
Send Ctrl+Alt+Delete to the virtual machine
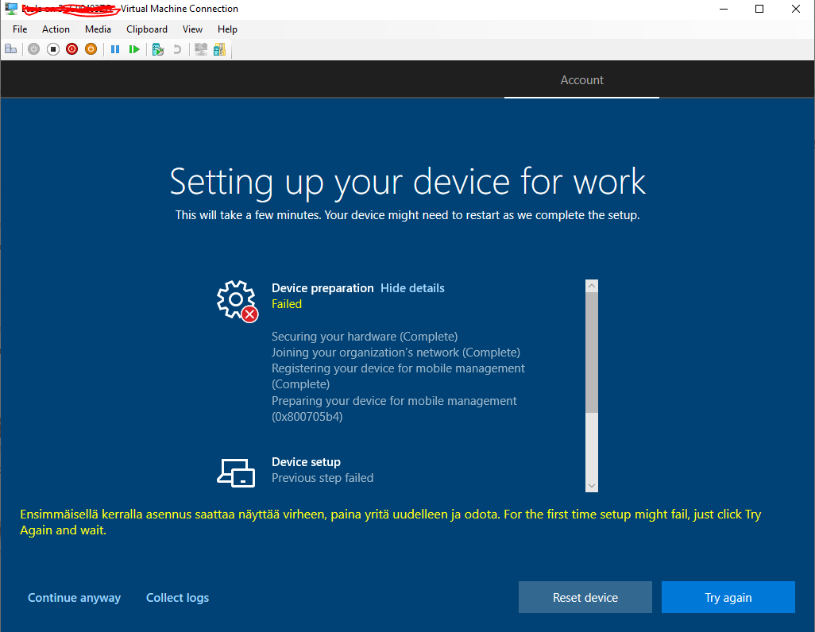[10, 48]
